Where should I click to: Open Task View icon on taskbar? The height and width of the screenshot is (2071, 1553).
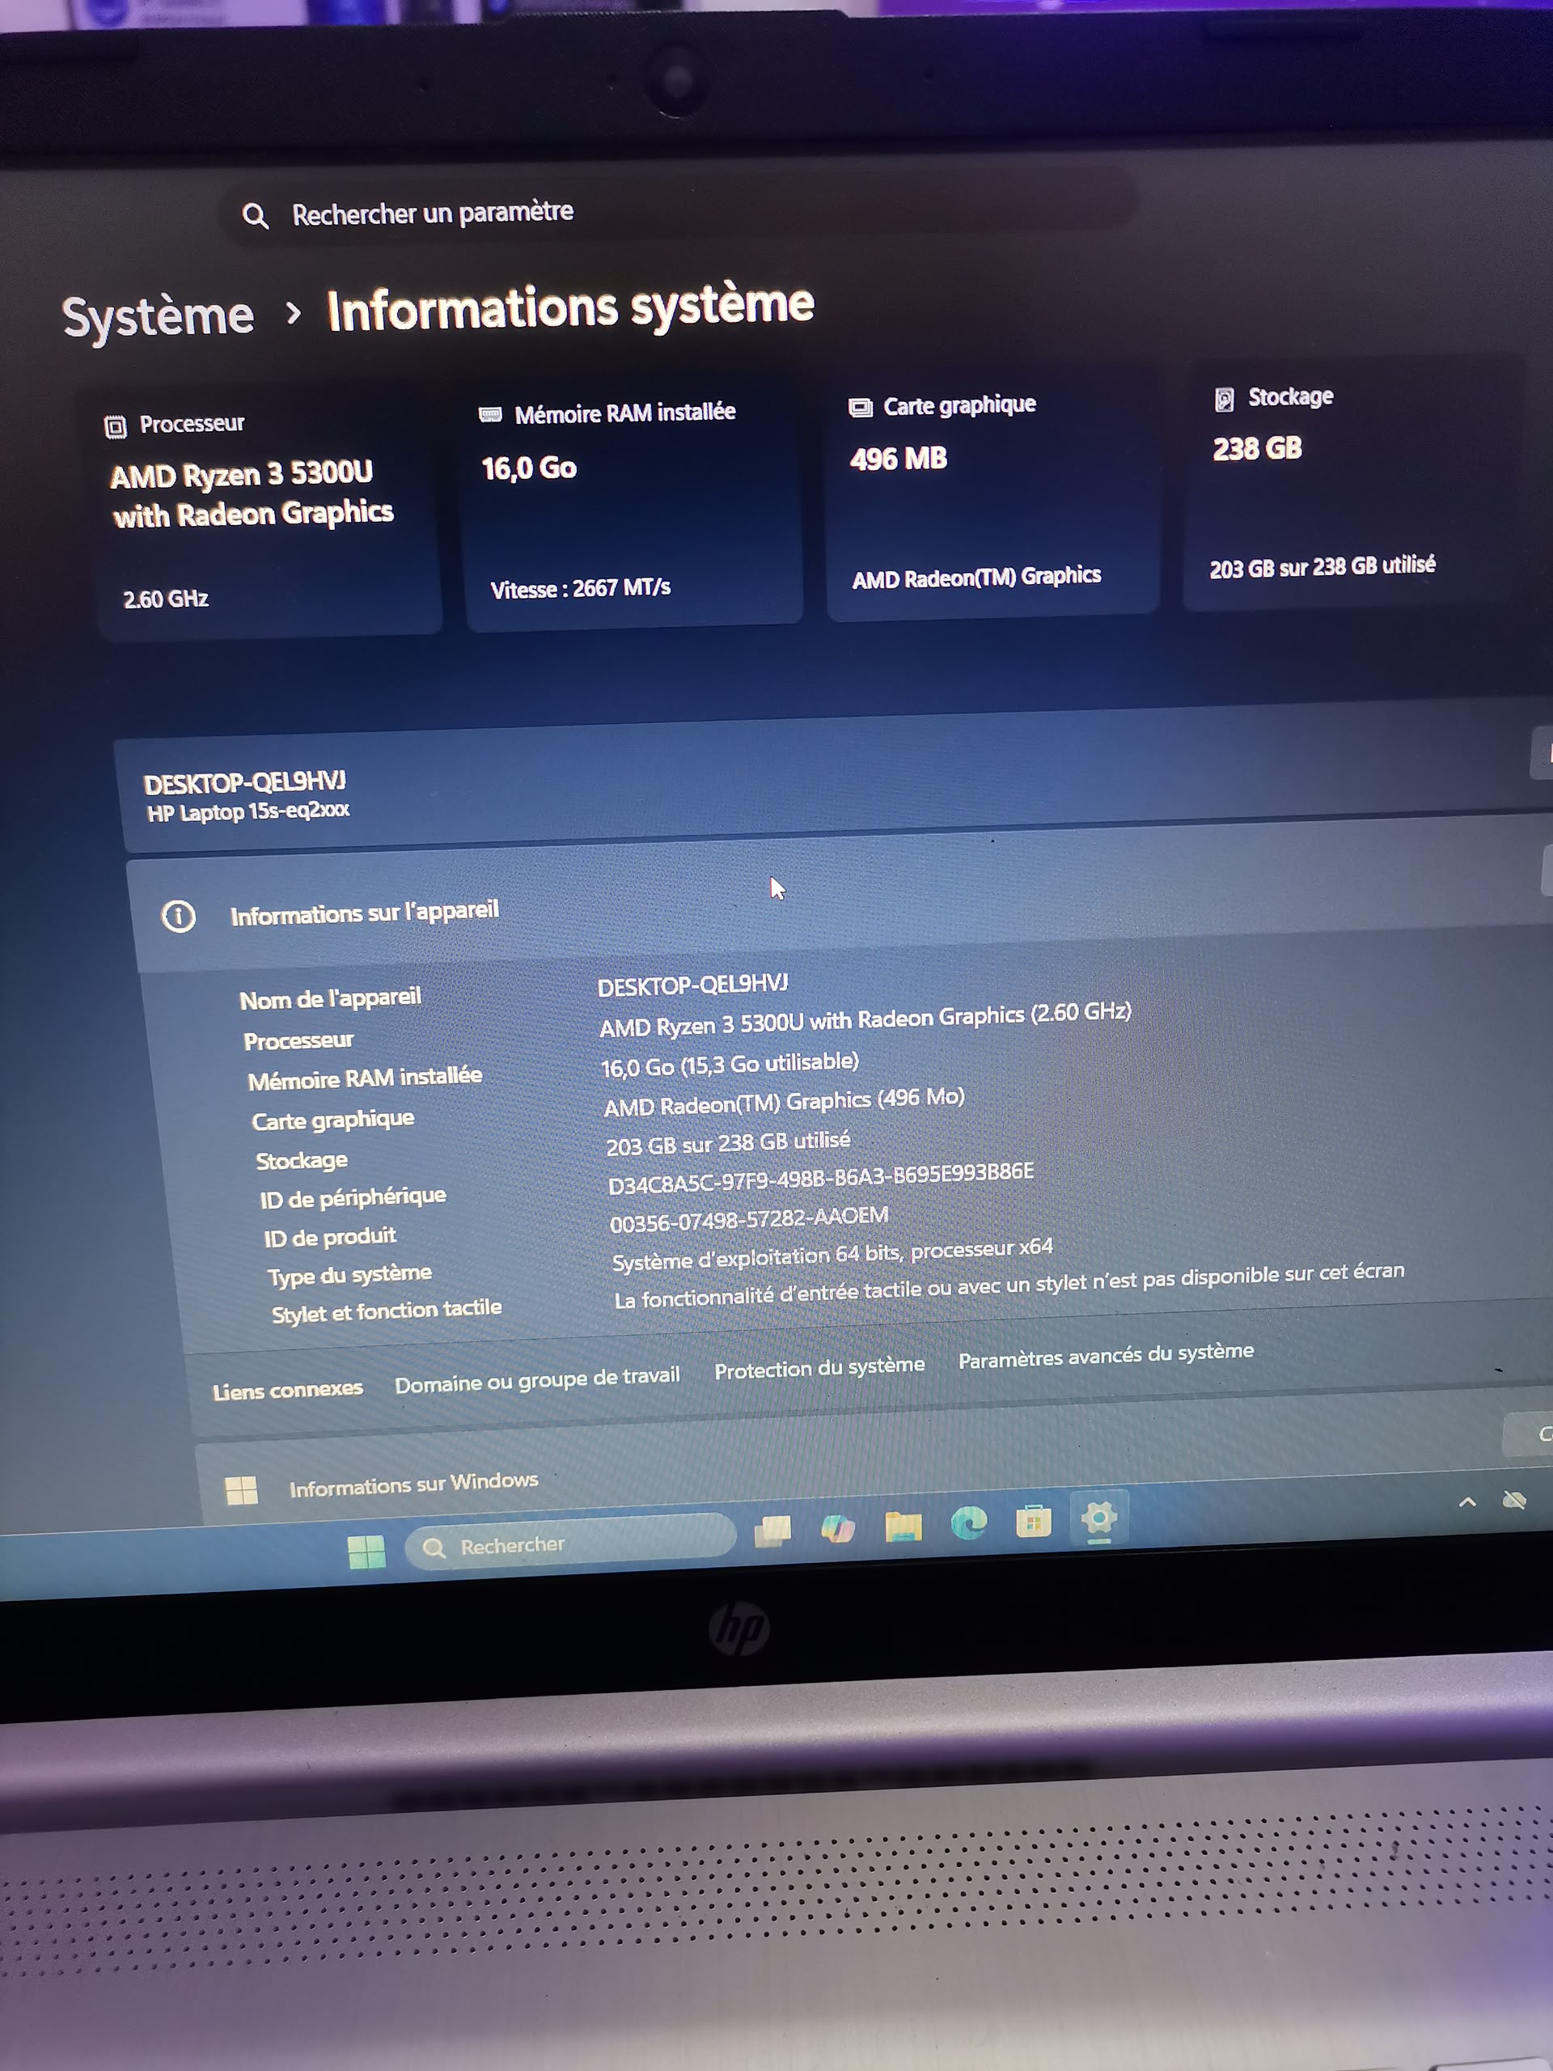coord(772,1531)
